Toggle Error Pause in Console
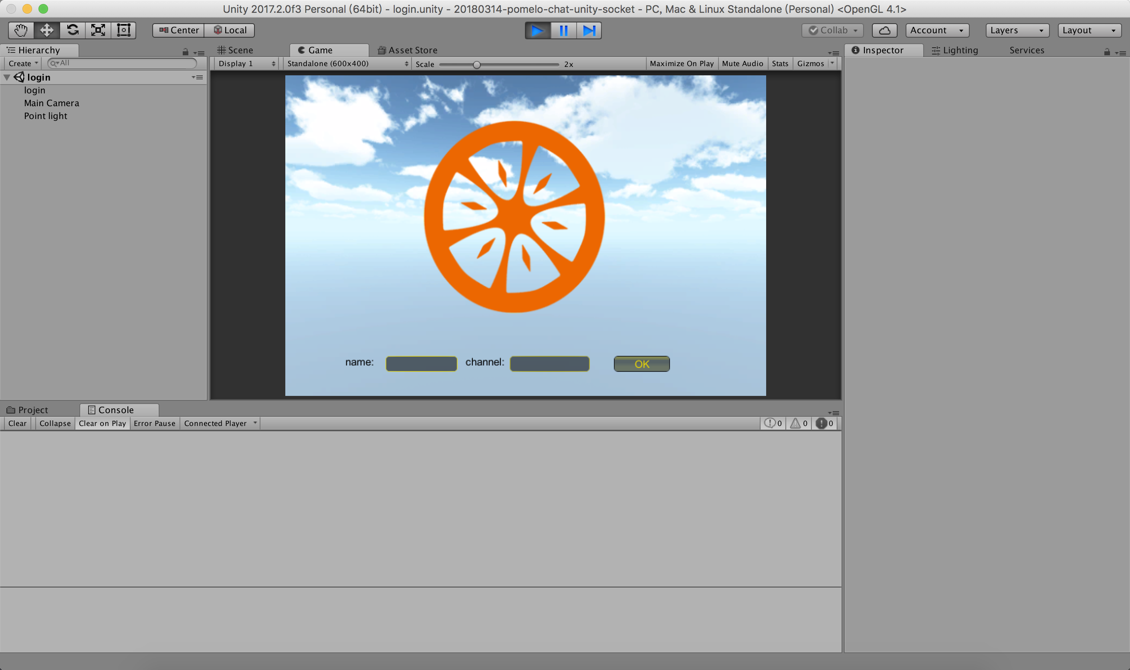This screenshot has width=1130, height=670. tap(154, 424)
